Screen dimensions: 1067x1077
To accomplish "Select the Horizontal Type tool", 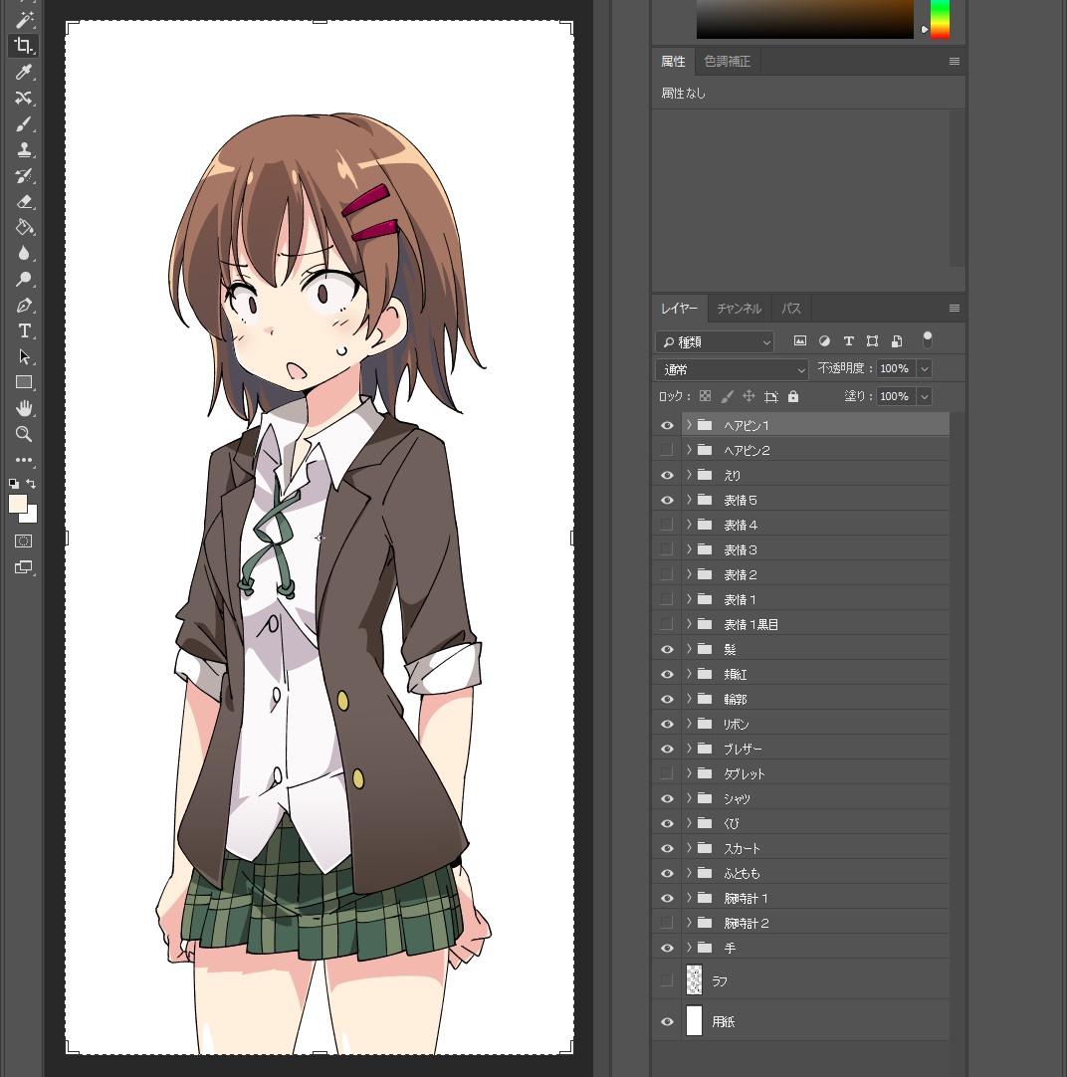I will 24,330.
